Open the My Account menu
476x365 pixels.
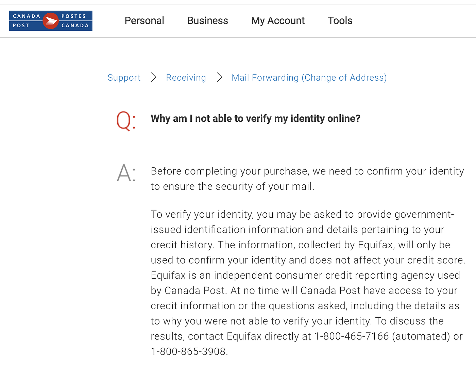pos(278,21)
